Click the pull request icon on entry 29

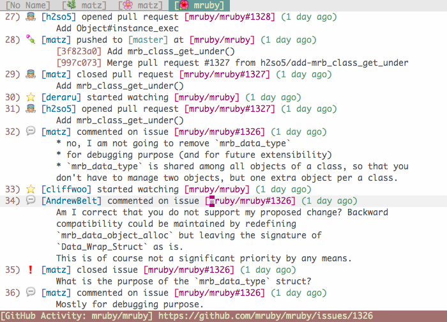tap(31, 74)
